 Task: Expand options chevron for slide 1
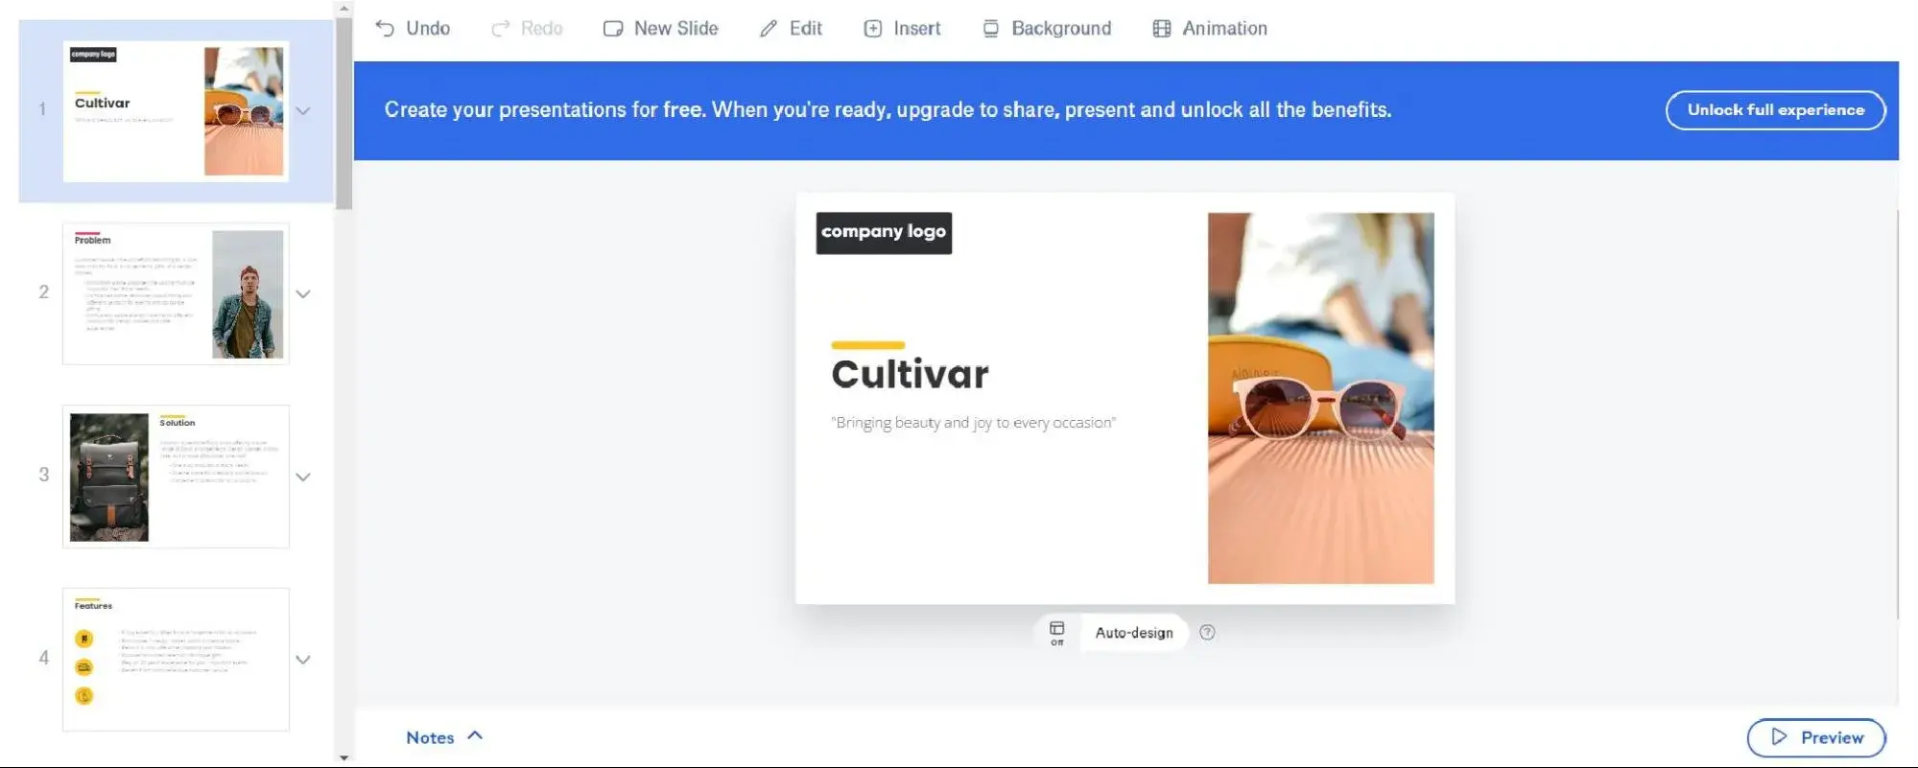click(x=303, y=111)
